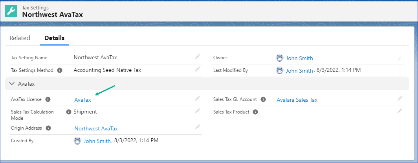Screen dimensions: 418x163
Task: Open Owner John Smith link
Action: click(x=299, y=59)
